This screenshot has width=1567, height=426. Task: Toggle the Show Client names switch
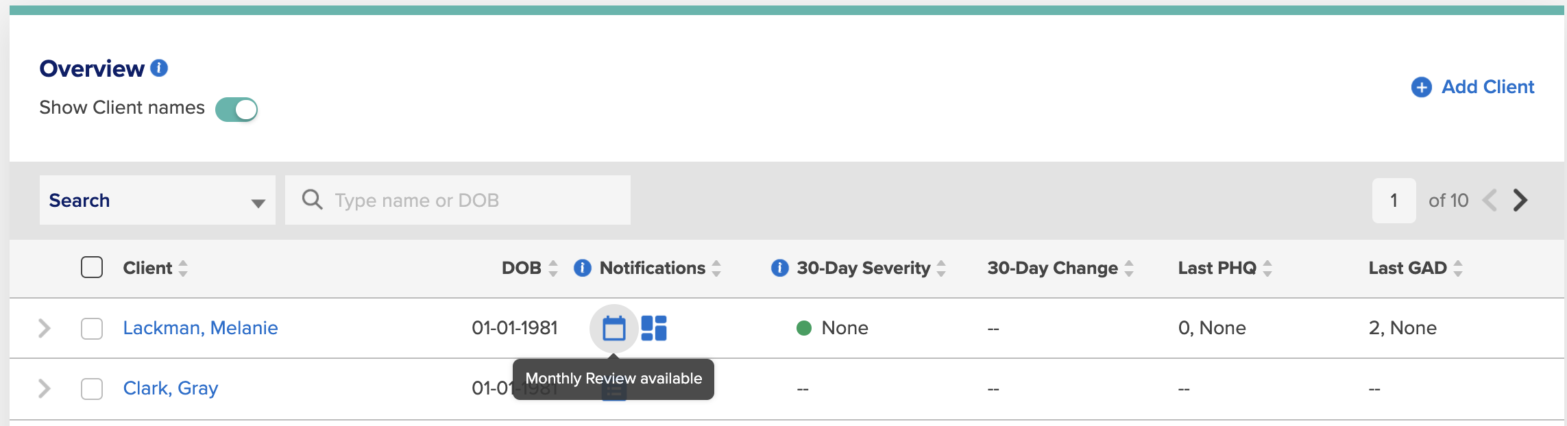pos(236,110)
